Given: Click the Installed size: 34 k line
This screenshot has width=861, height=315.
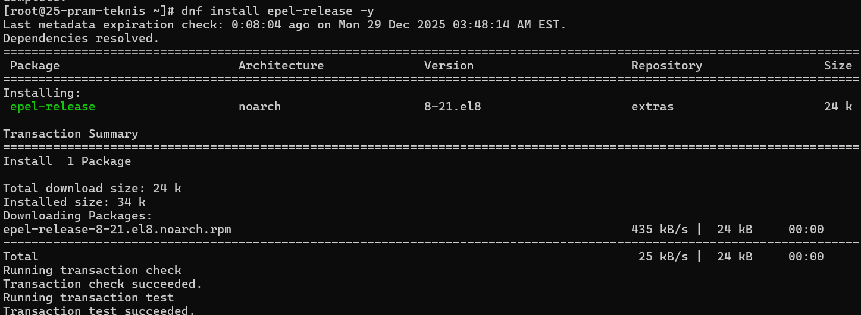Looking at the screenshot, I should (x=74, y=202).
